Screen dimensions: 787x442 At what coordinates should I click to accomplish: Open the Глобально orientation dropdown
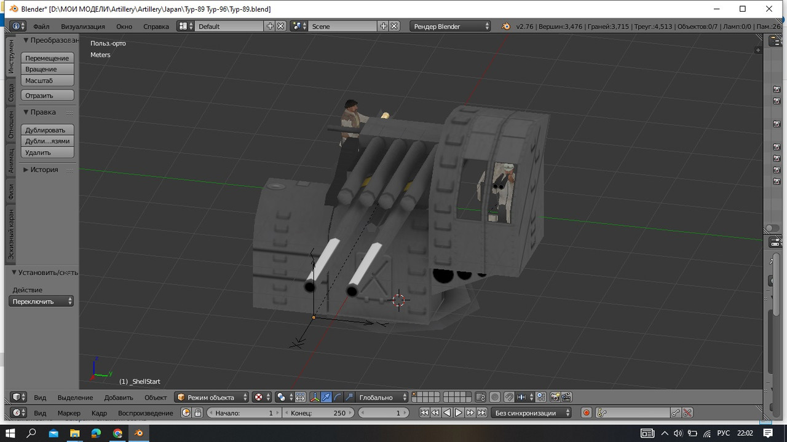pos(383,397)
